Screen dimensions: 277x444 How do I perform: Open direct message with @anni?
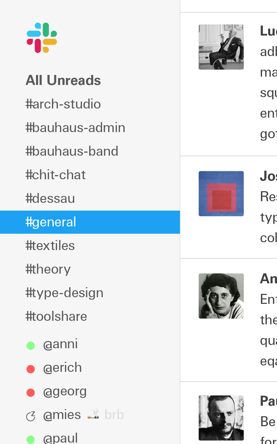coord(60,344)
